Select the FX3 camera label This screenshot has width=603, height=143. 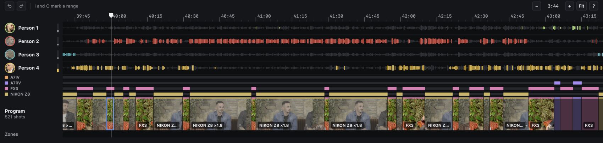click(14, 89)
